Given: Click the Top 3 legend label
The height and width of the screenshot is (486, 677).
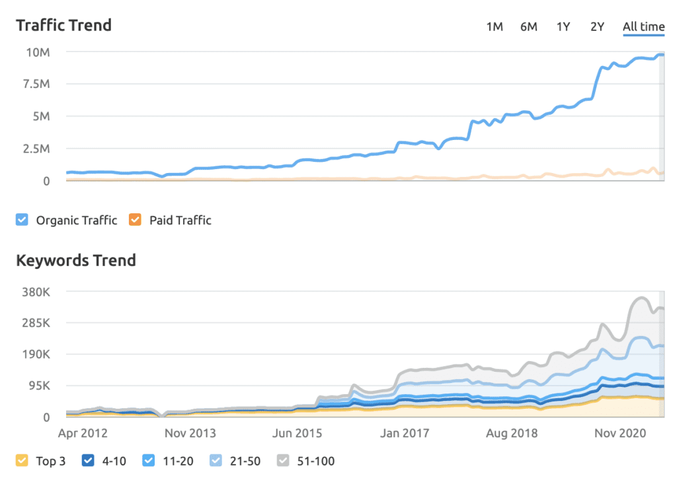Looking at the screenshot, I should (x=50, y=461).
